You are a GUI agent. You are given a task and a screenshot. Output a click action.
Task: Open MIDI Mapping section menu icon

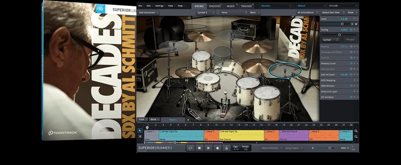pyautogui.click(x=355, y=80)
